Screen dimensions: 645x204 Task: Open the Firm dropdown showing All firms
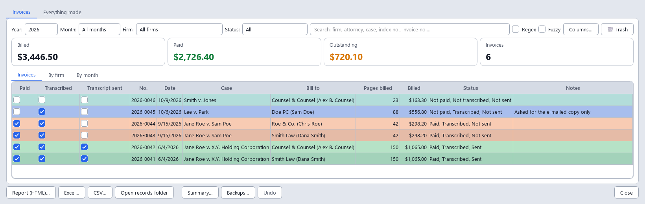pyautogui.click(x=179, y=29)
